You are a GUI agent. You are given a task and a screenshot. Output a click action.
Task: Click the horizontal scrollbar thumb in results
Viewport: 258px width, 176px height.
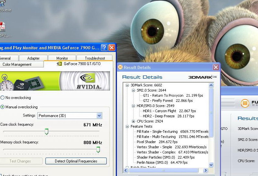pyautogui.click(x=164, y=171)
